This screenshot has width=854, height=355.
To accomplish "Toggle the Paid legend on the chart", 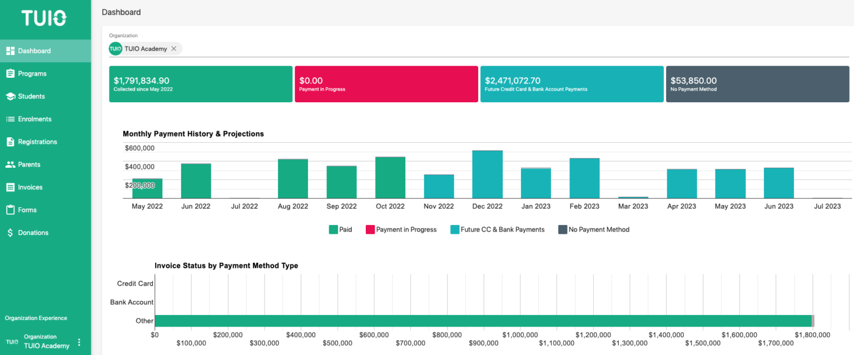I will pyautogui.click(x=341, y=229).
